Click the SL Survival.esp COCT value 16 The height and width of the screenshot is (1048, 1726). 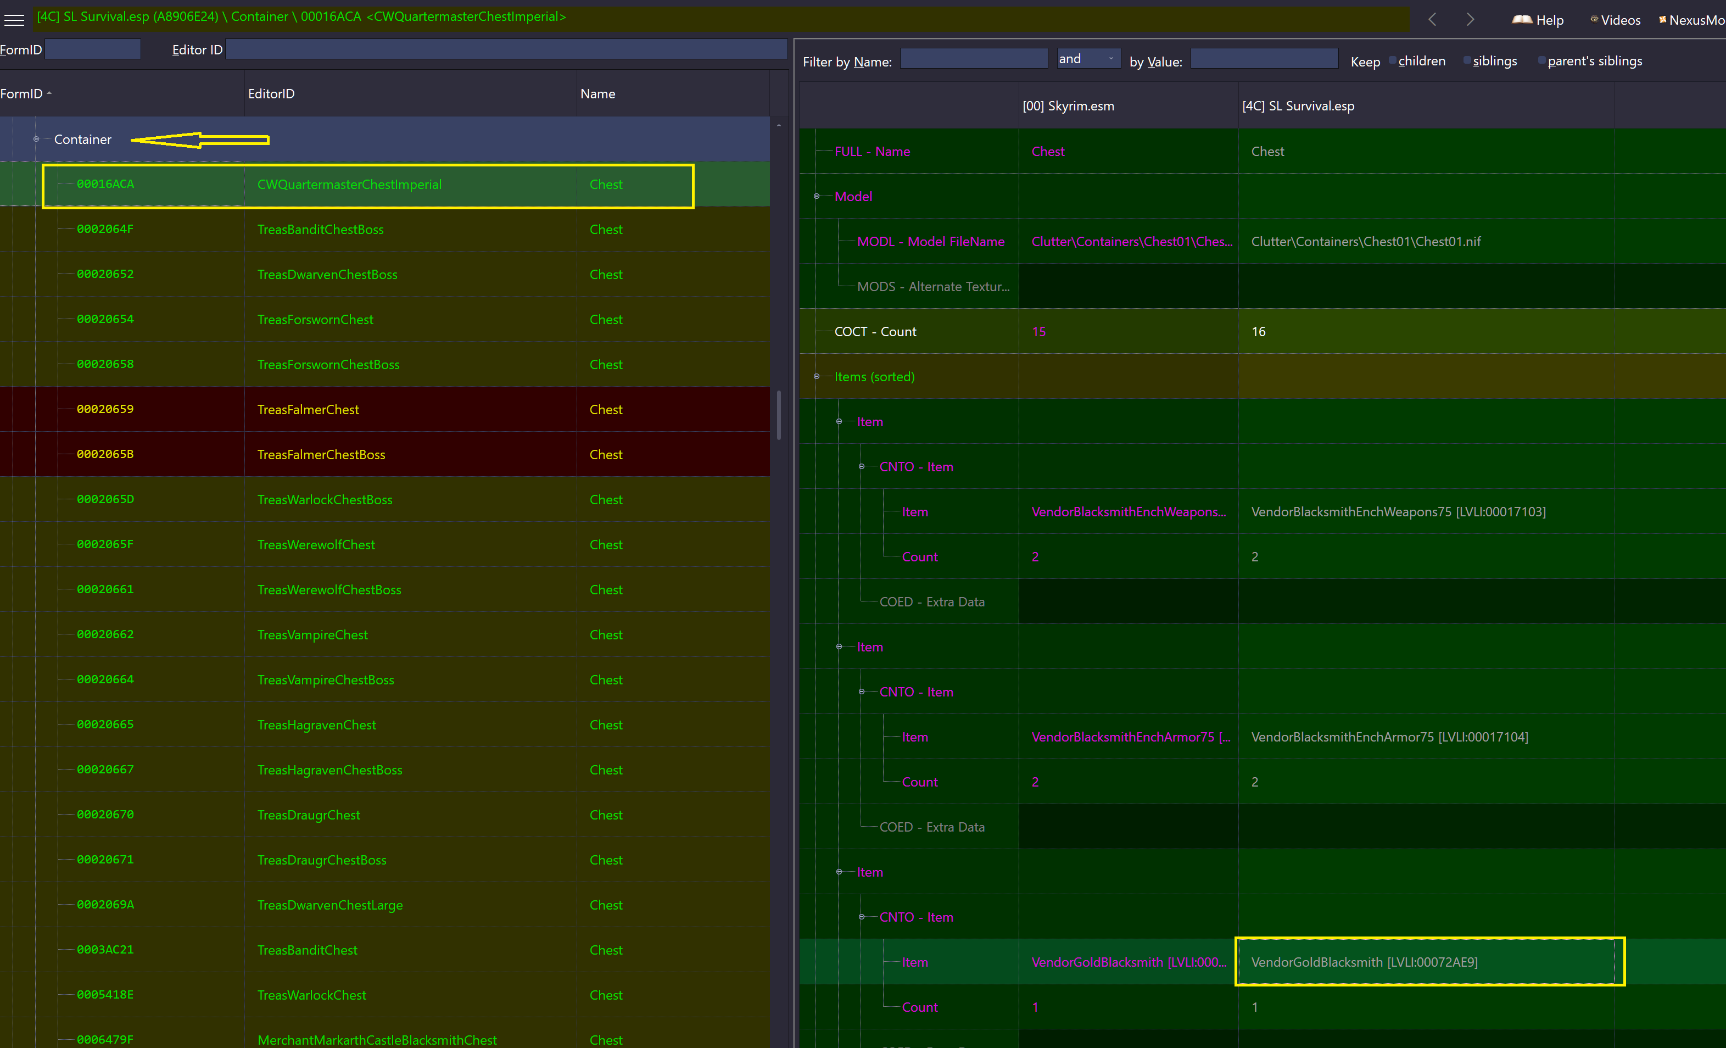coord(1258,331)
